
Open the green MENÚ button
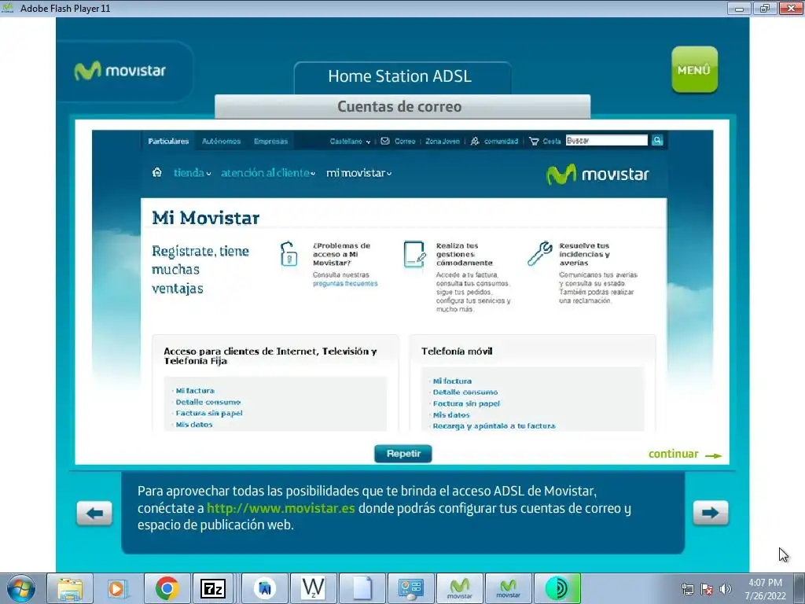(694, 70)
